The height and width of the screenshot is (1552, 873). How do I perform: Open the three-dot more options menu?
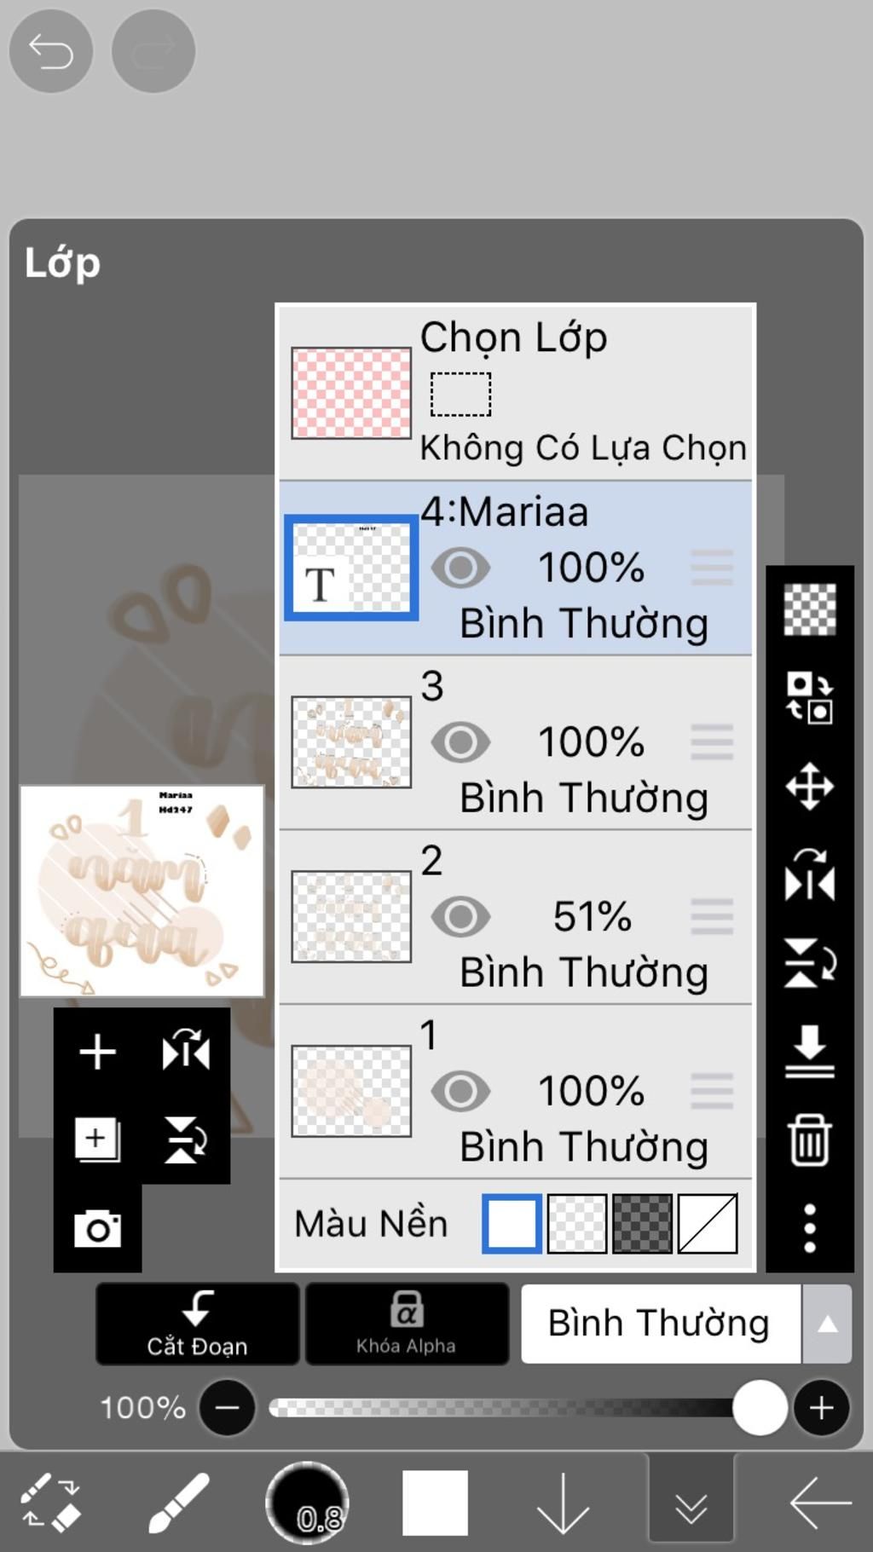pyautogui.click(x=809, y=1227)
